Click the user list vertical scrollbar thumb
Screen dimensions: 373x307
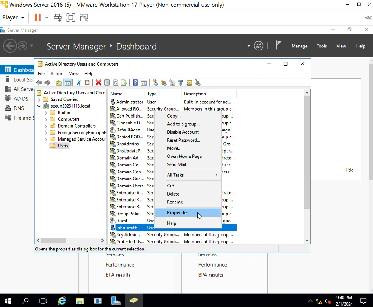(x=307, y=153)
